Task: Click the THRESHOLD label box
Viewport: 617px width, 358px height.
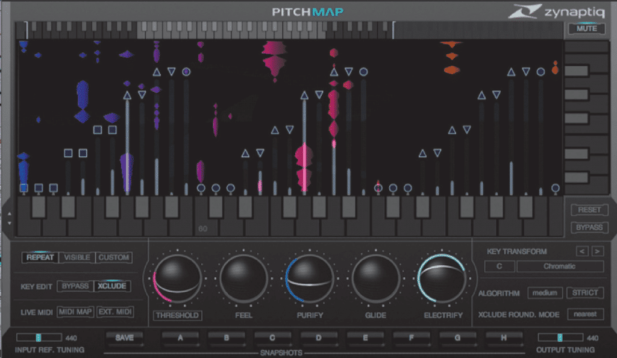Action: 178,315
